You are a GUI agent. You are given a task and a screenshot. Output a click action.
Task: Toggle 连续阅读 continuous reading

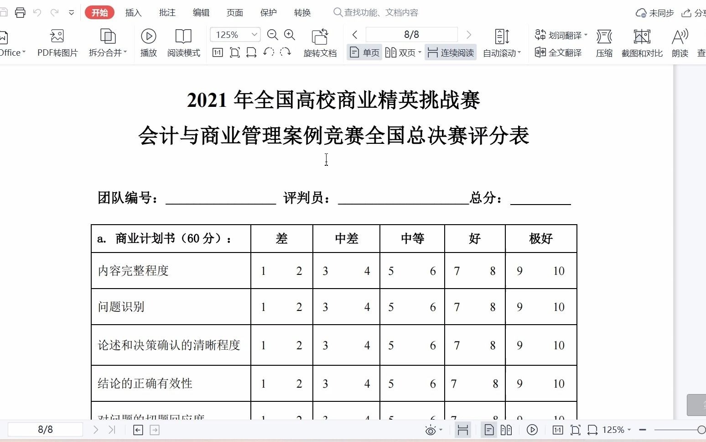pyautogui.click(x=451, y=53)
